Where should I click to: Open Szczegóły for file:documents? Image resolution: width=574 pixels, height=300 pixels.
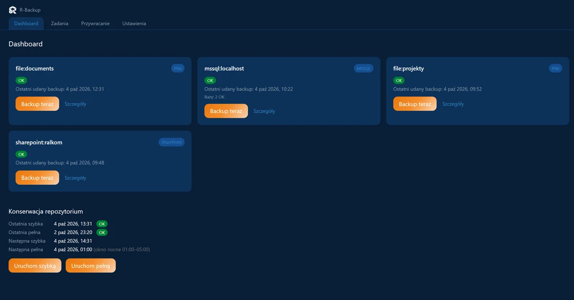[76, 104]
